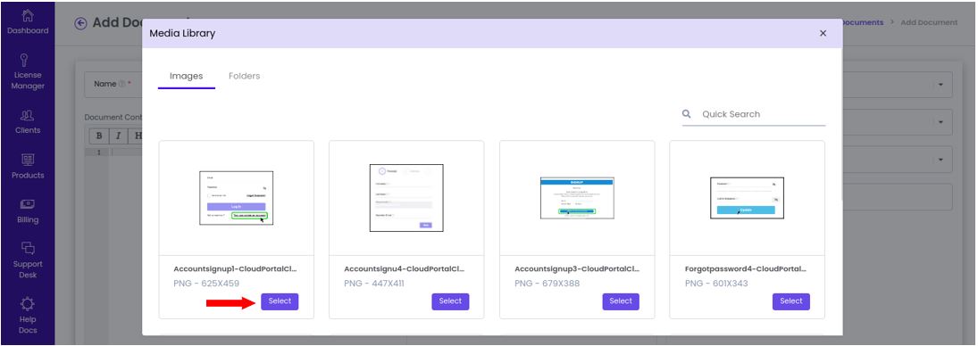Switch to the Folders tab
This screenshot has width=978, height=346.
245,76
